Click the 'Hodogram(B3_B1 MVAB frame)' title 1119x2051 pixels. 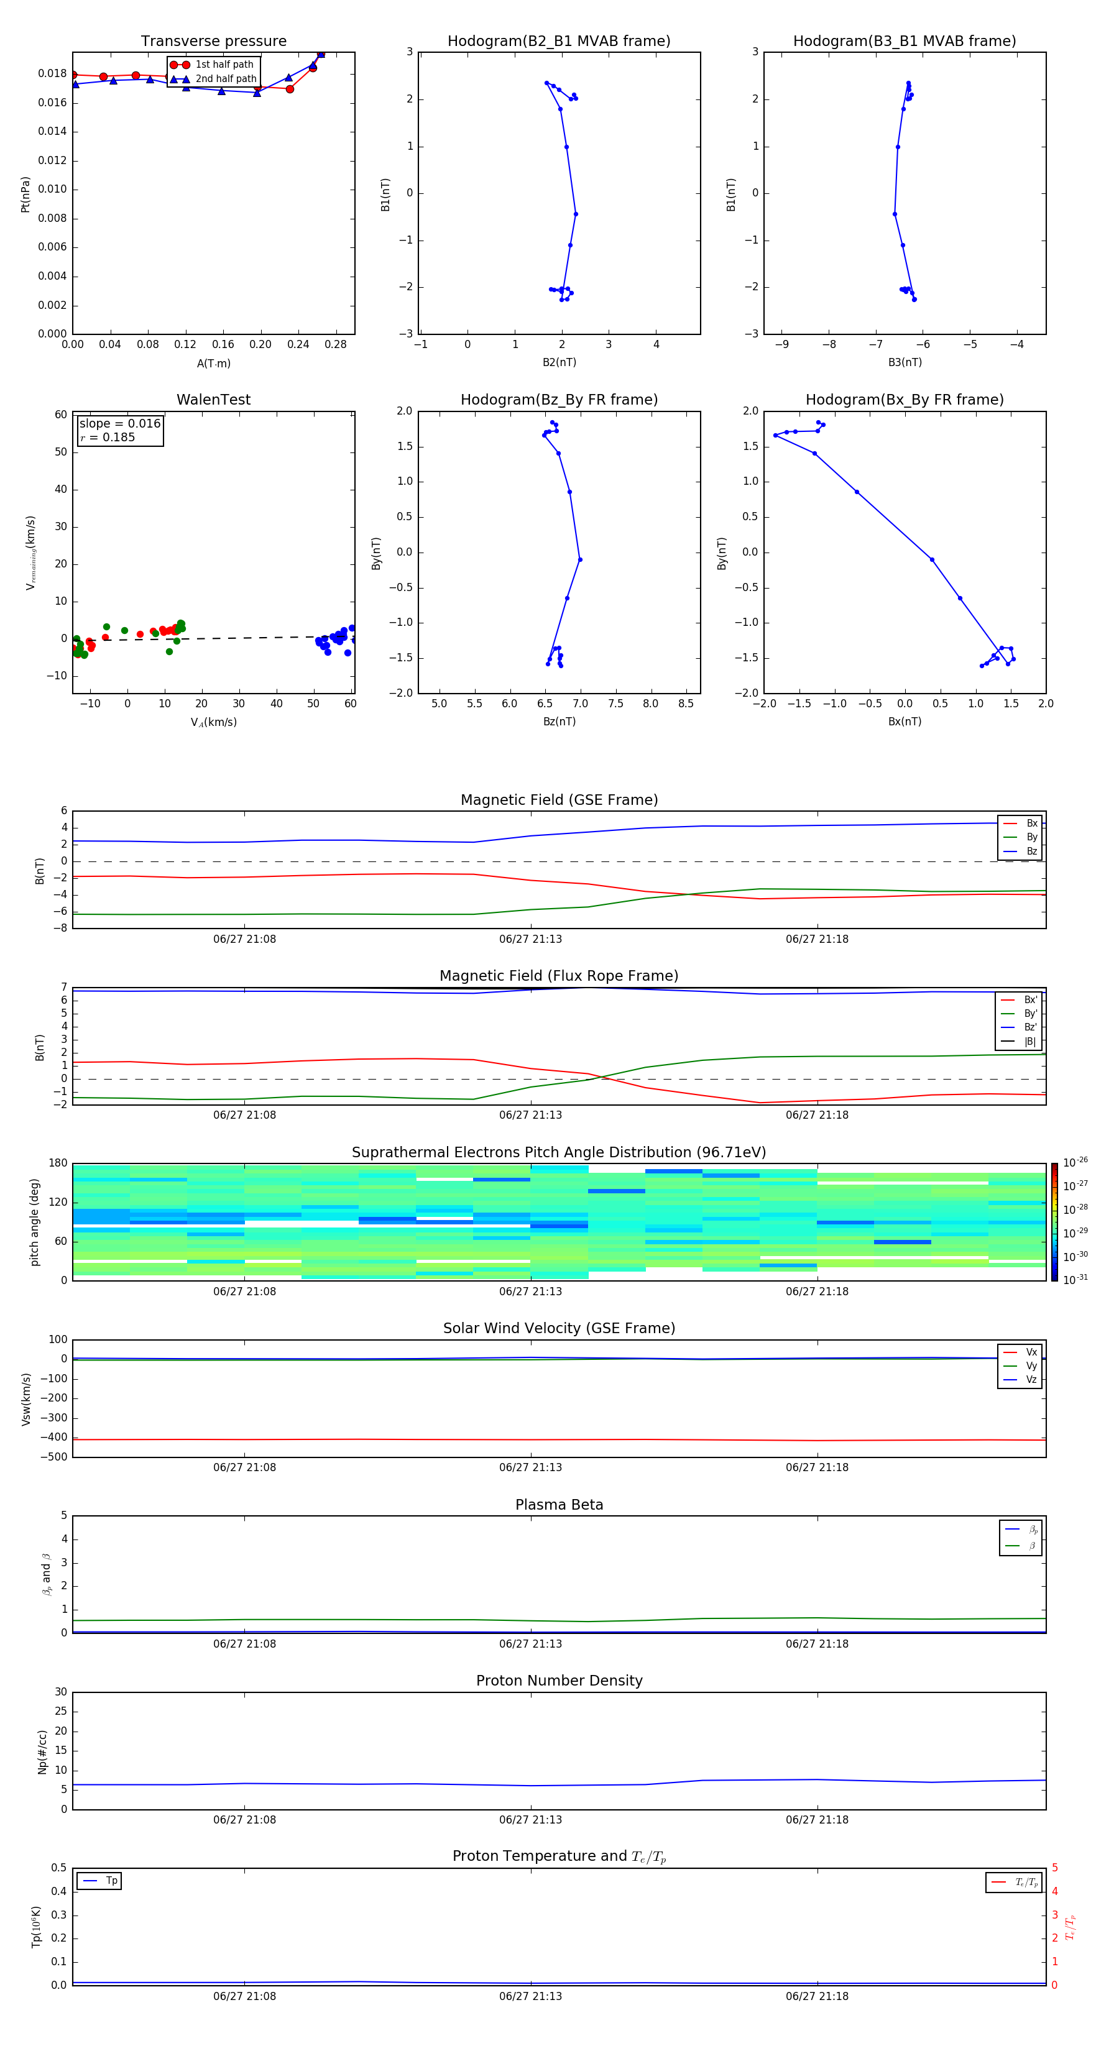905,42
